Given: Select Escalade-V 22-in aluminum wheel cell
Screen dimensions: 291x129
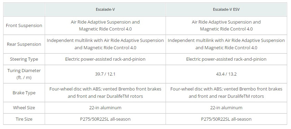Looking at the screenshot, I should [105, 108].
